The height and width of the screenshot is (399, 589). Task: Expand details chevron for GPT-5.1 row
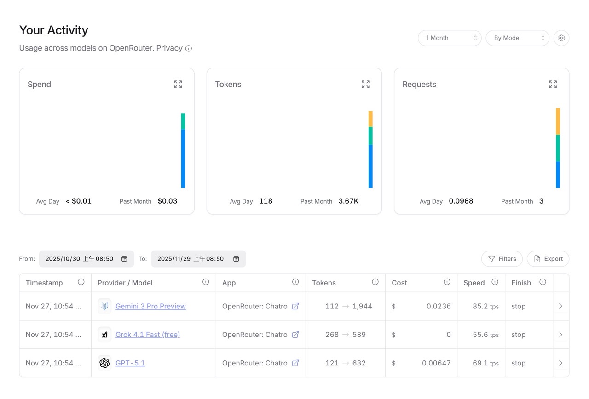(x=560, y=363)
